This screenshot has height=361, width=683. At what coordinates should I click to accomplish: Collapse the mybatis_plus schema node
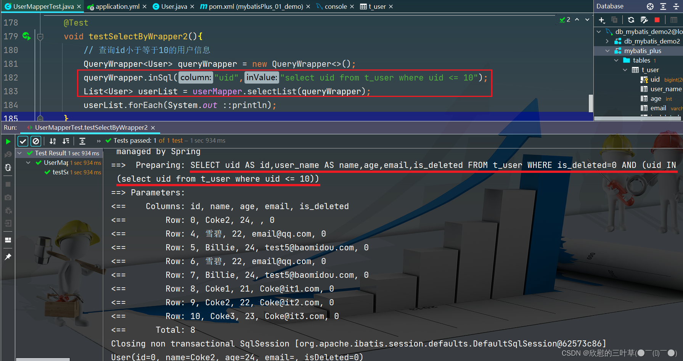coord(607,51)
